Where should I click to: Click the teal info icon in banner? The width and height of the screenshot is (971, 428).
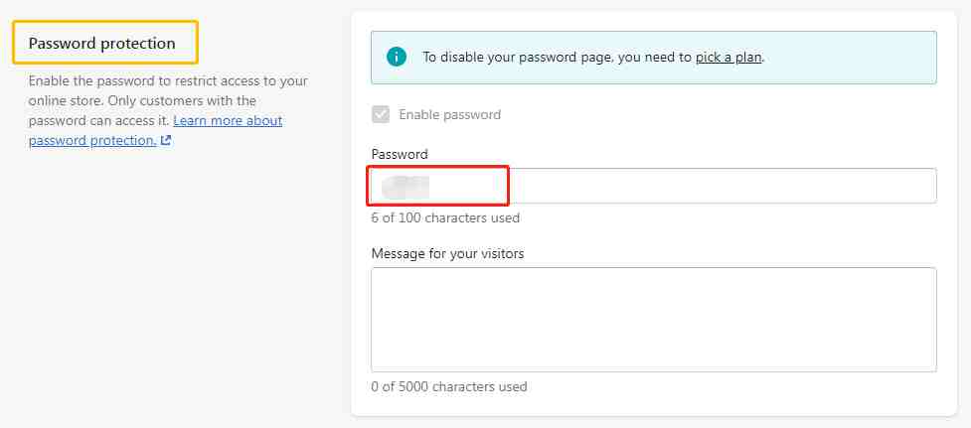397,57
